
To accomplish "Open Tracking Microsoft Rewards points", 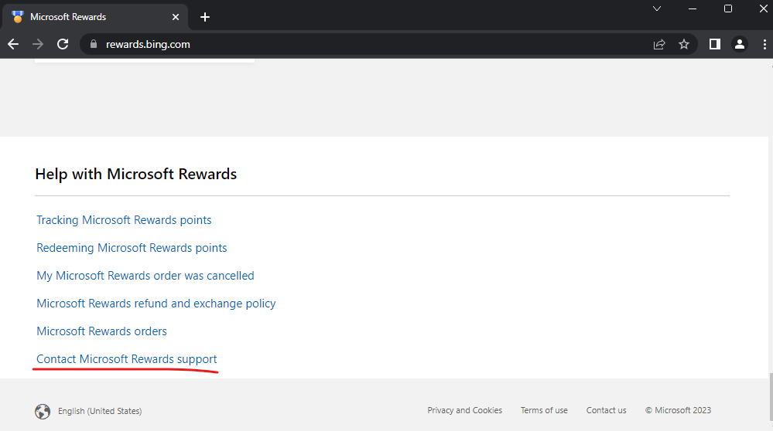I will coord(124,220).
